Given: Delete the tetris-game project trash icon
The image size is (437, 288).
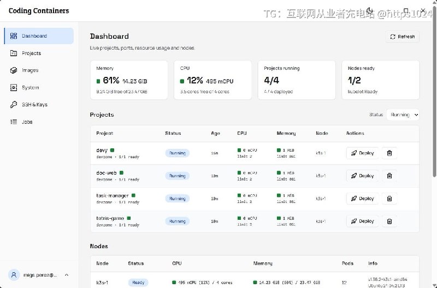Looking at the screenshot, I should [x=389, y=221].
